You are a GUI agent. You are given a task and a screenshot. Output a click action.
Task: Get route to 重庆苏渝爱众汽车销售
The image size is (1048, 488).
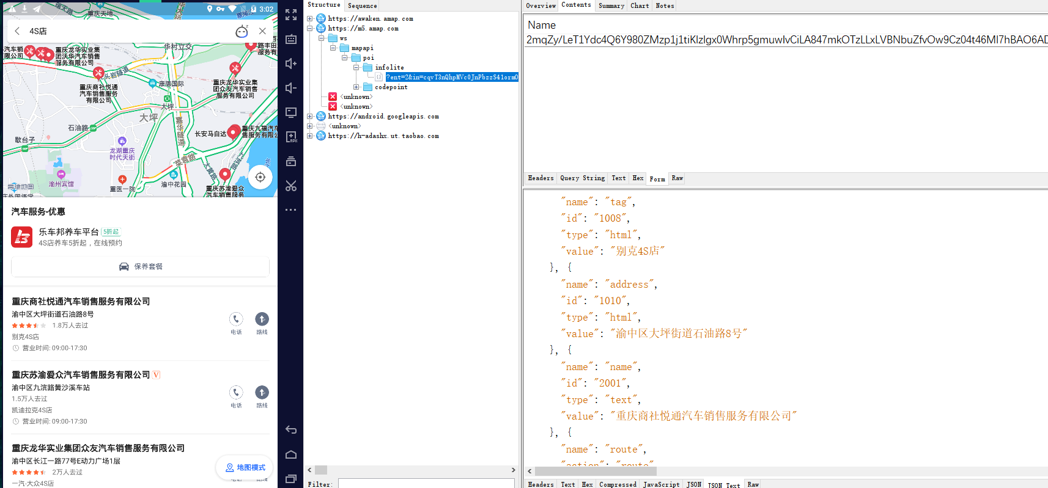[262, 392]
